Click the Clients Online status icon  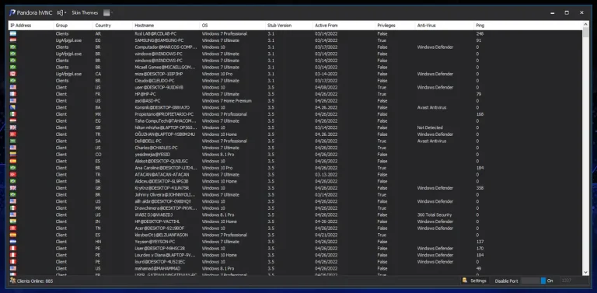coord(13,281)
